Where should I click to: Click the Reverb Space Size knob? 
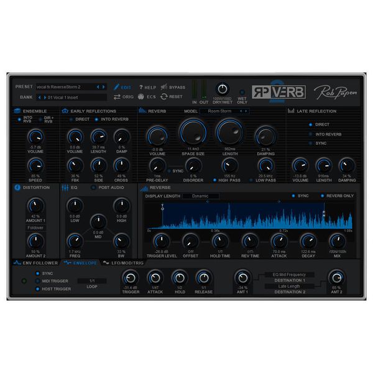(193, 132)
